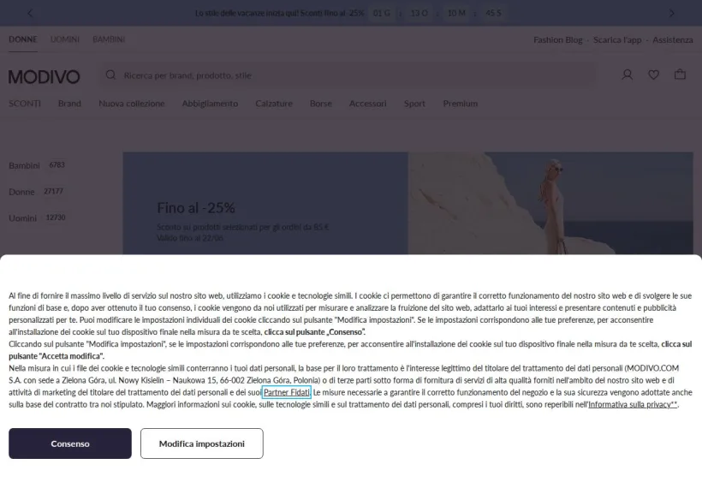Viewport: 702px width, 494px height.
Task: Click the MODIVO logo
Action: point(44,76)
